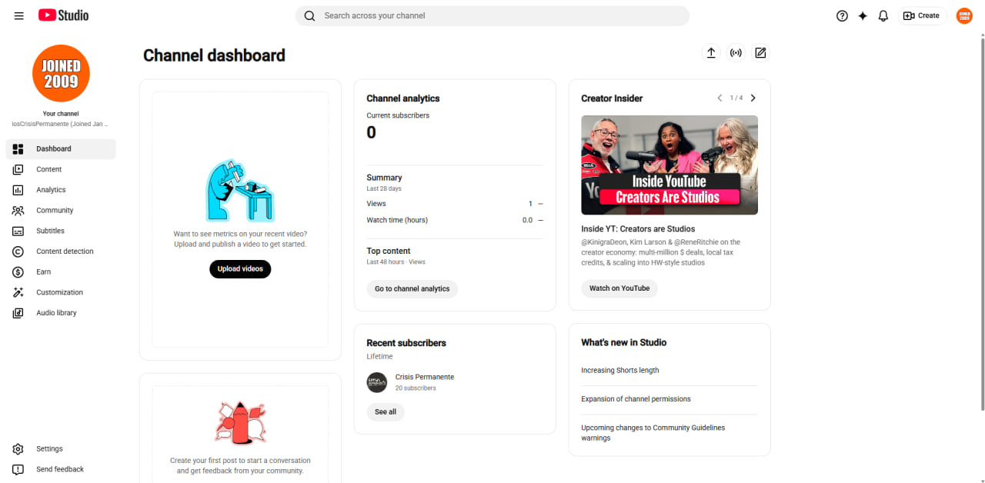
Task: Click the Crisis Permanente subscriber name
Action: (425, 377)
